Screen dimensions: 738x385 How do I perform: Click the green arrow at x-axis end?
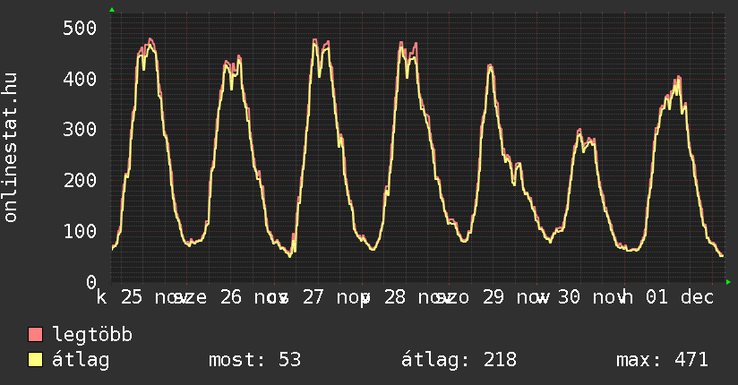click(728, 282)
